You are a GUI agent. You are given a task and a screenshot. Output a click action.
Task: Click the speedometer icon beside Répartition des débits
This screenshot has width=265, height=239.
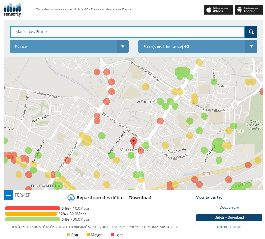(x=71, y=198)
